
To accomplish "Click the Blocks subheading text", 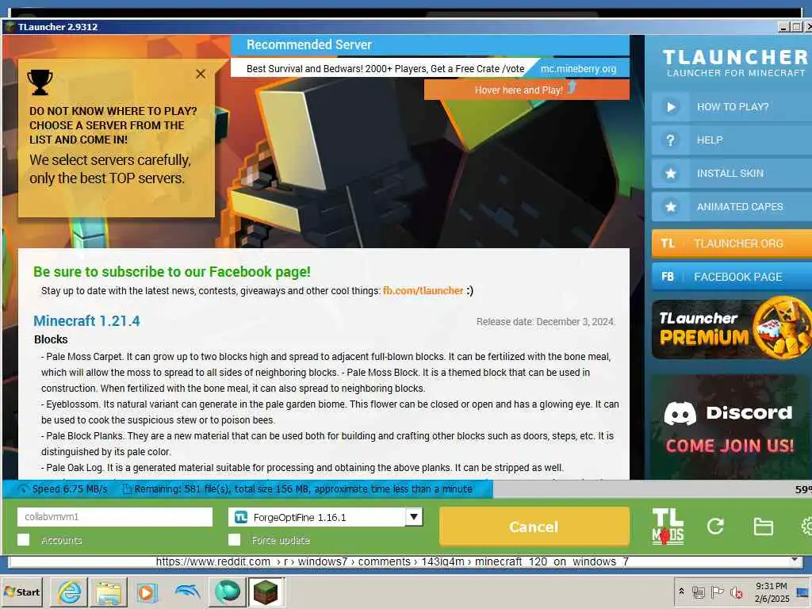I will tap(51, 339).
